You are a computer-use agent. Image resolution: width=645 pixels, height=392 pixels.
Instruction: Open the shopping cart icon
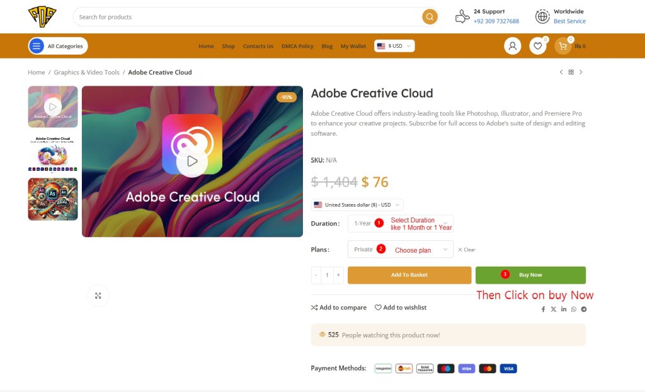click(x=562, y=46)
